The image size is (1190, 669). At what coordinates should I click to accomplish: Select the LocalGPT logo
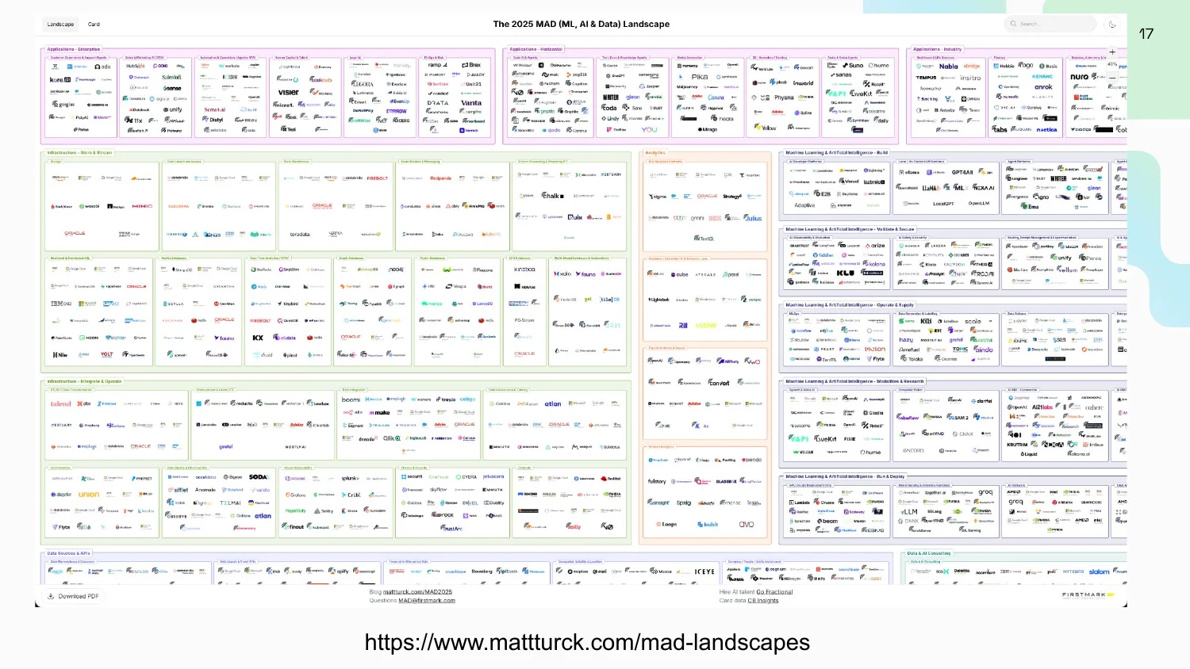(943, 204)
